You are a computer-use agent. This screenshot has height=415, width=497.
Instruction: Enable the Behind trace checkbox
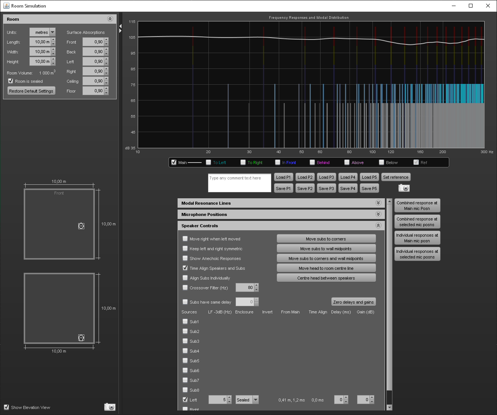tap(312, 162)
